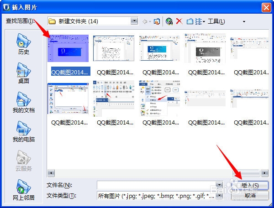Screen dimensions: 274x208
Task: Open the Cloud Service (云服务) shortcut
Action: click(23, 161)
